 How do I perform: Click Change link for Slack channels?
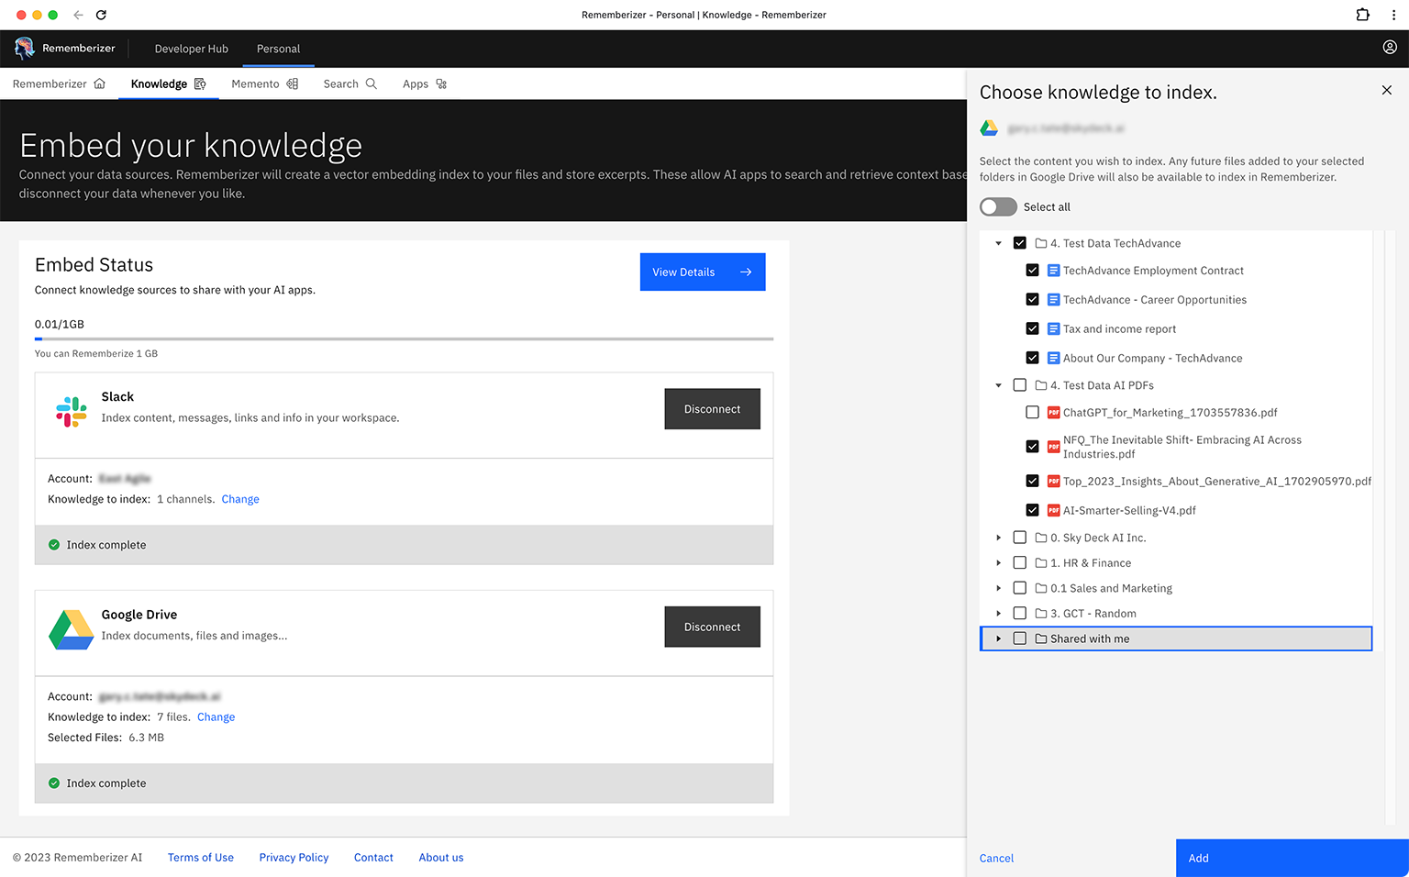240,499
